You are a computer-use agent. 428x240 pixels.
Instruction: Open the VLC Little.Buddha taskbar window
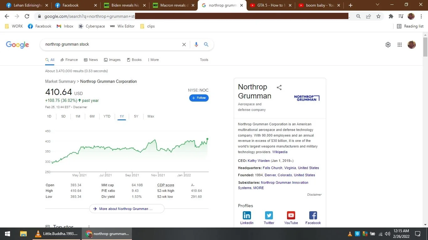[x=57, y=234]
